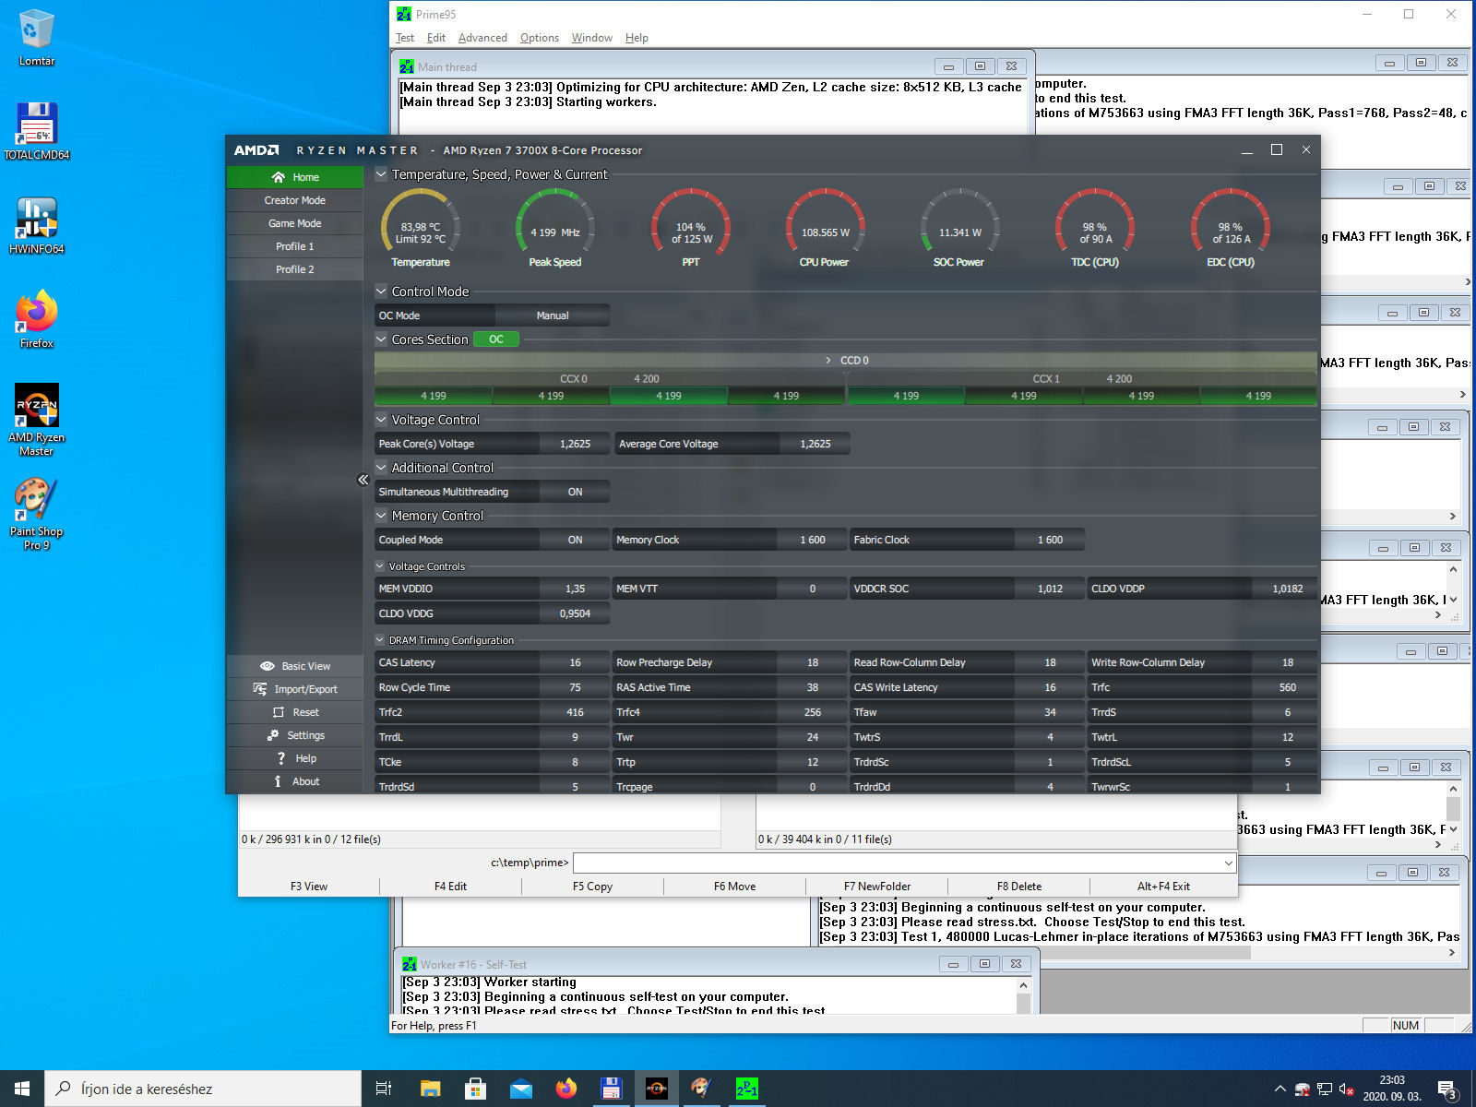Open the Advanced menu in Prime95

(482, 38)
